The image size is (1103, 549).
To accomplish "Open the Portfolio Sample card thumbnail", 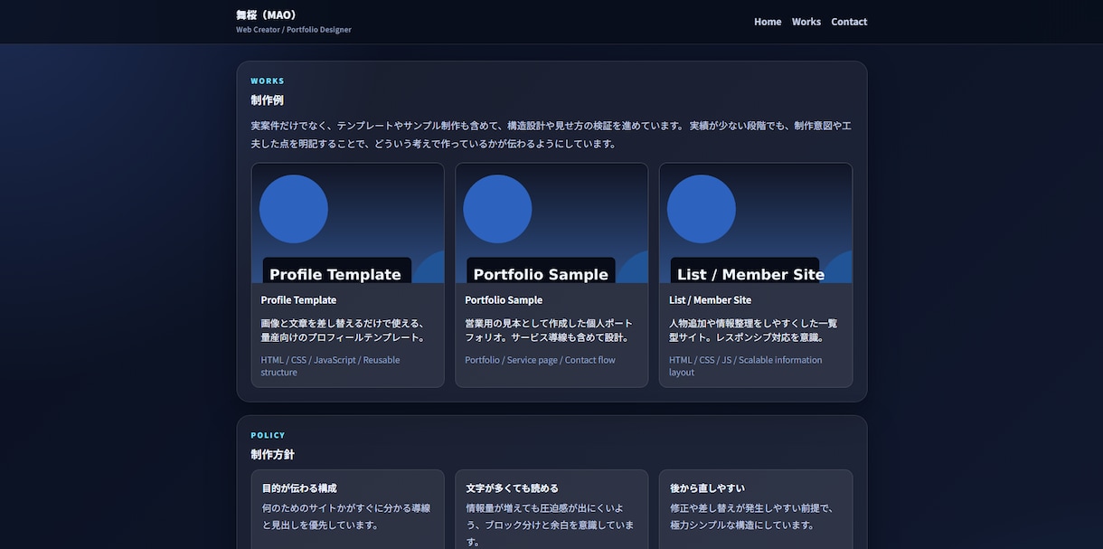I will 551,223.
